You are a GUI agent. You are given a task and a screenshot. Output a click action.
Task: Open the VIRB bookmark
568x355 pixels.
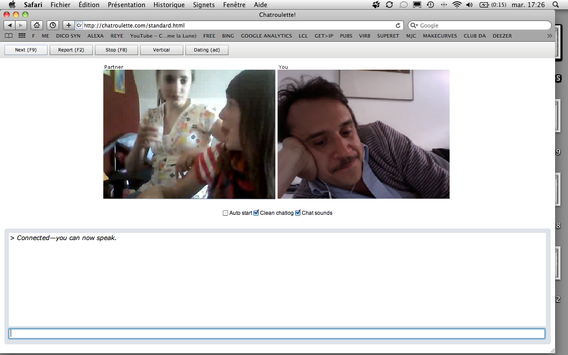(x=365, y=36)
